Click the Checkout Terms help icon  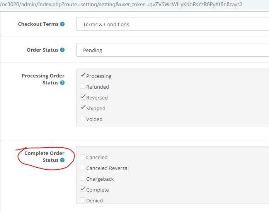coord(62,24)
